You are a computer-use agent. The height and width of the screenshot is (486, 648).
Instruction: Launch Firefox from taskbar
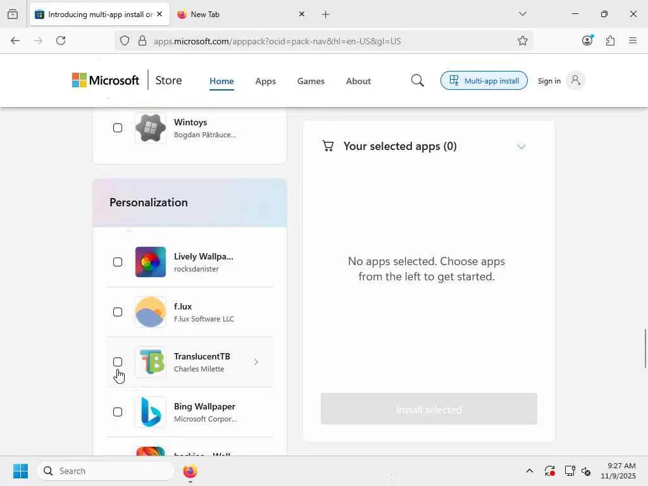pyautogui.click(x=190, y=471)
